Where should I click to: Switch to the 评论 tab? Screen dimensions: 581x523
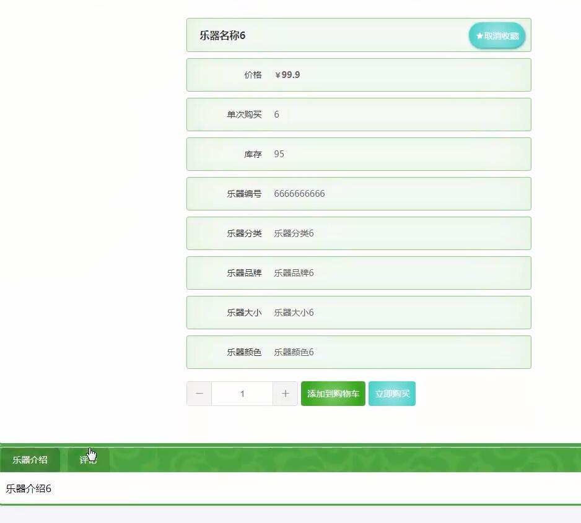(87, 460)
